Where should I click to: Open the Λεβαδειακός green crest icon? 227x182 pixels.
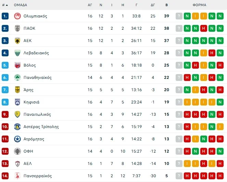[x=17, y=53]
